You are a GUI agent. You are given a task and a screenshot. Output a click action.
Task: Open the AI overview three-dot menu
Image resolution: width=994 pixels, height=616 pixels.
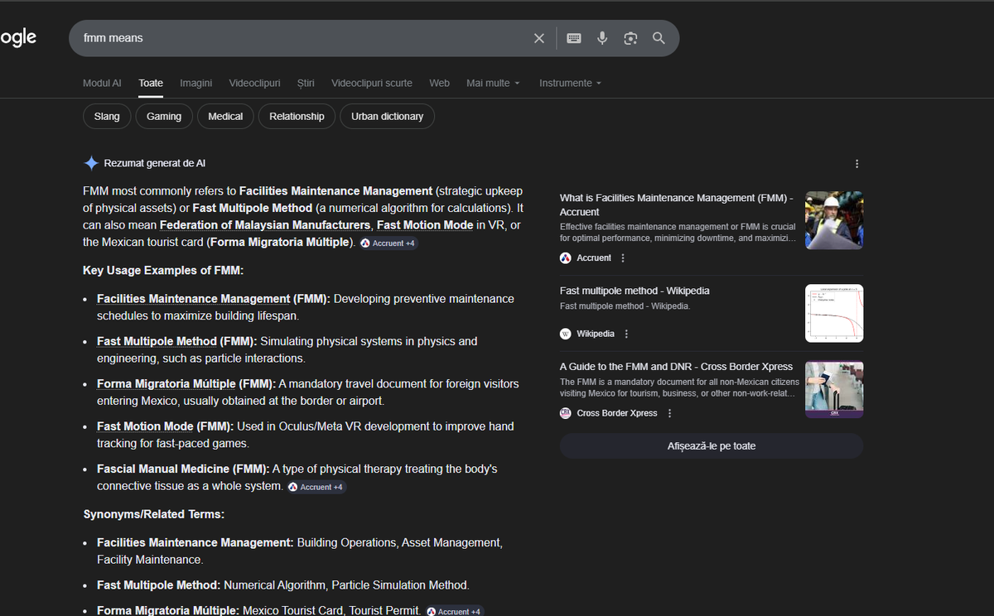(x=856, y=164)
